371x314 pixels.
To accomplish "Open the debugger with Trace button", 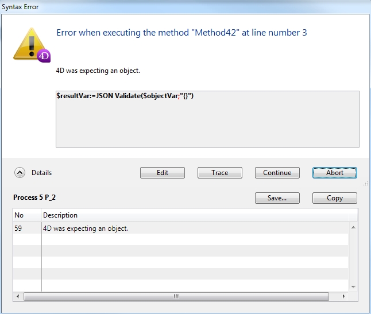I will click(219, 173).
